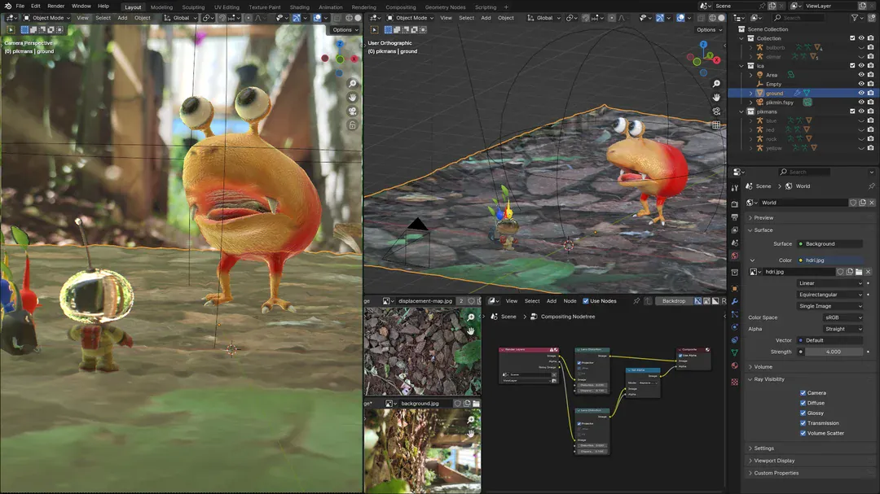Open the File menu
The image size is (880, 494).
pos(20,7)
